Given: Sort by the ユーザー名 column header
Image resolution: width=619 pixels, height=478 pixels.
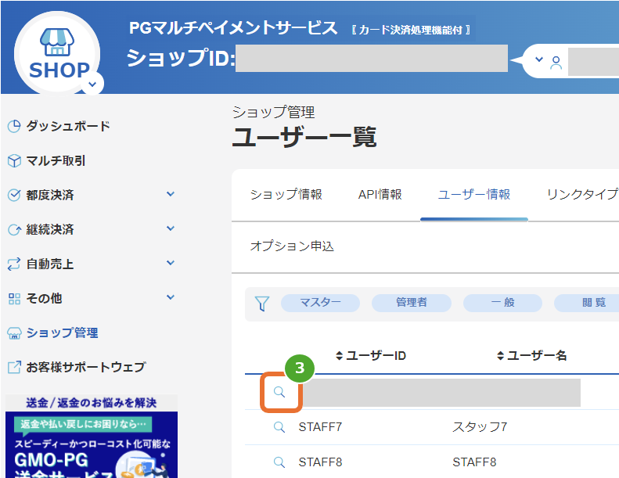Looking at the screenshot, I should pos(531,356).
